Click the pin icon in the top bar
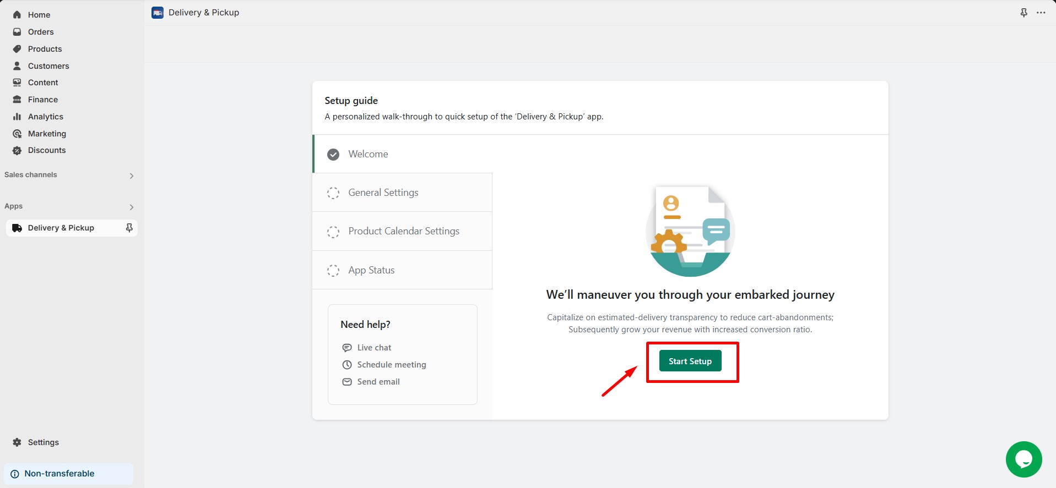This screenshot has width=1056, height=488. click(x=1024, y=13)
